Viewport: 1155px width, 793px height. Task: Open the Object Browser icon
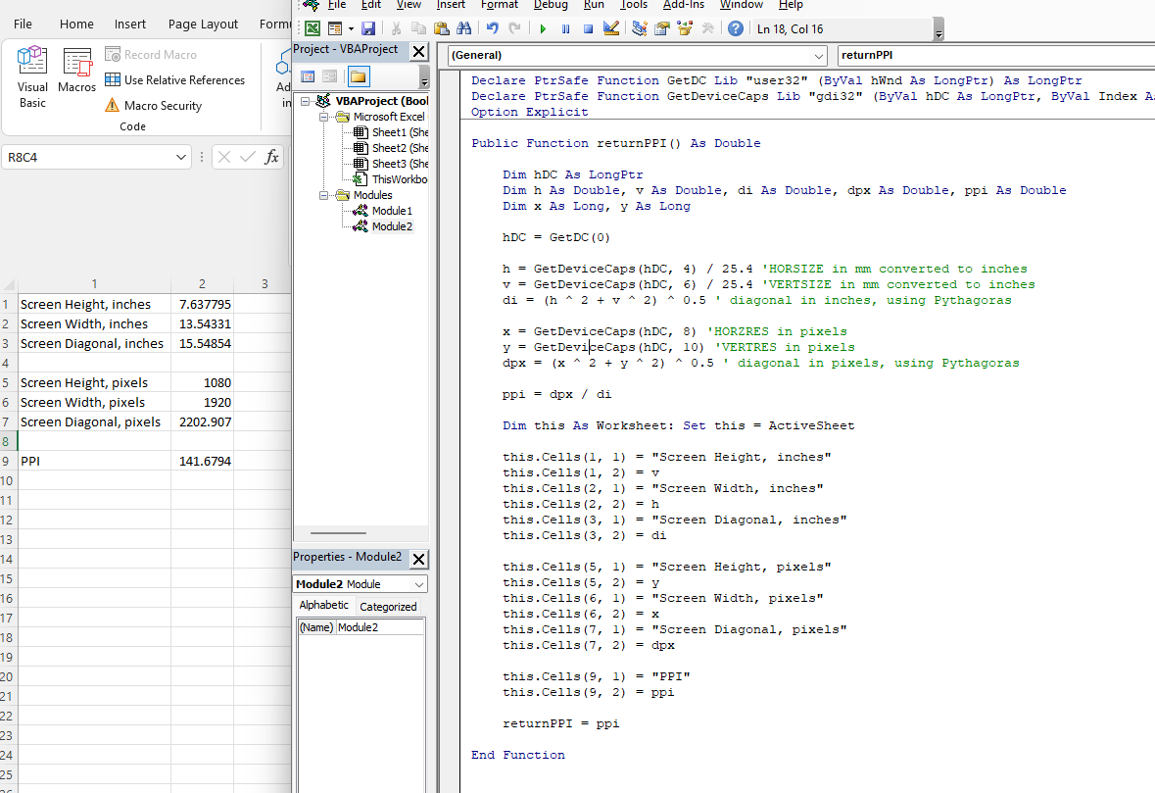(x=685, y=28)
